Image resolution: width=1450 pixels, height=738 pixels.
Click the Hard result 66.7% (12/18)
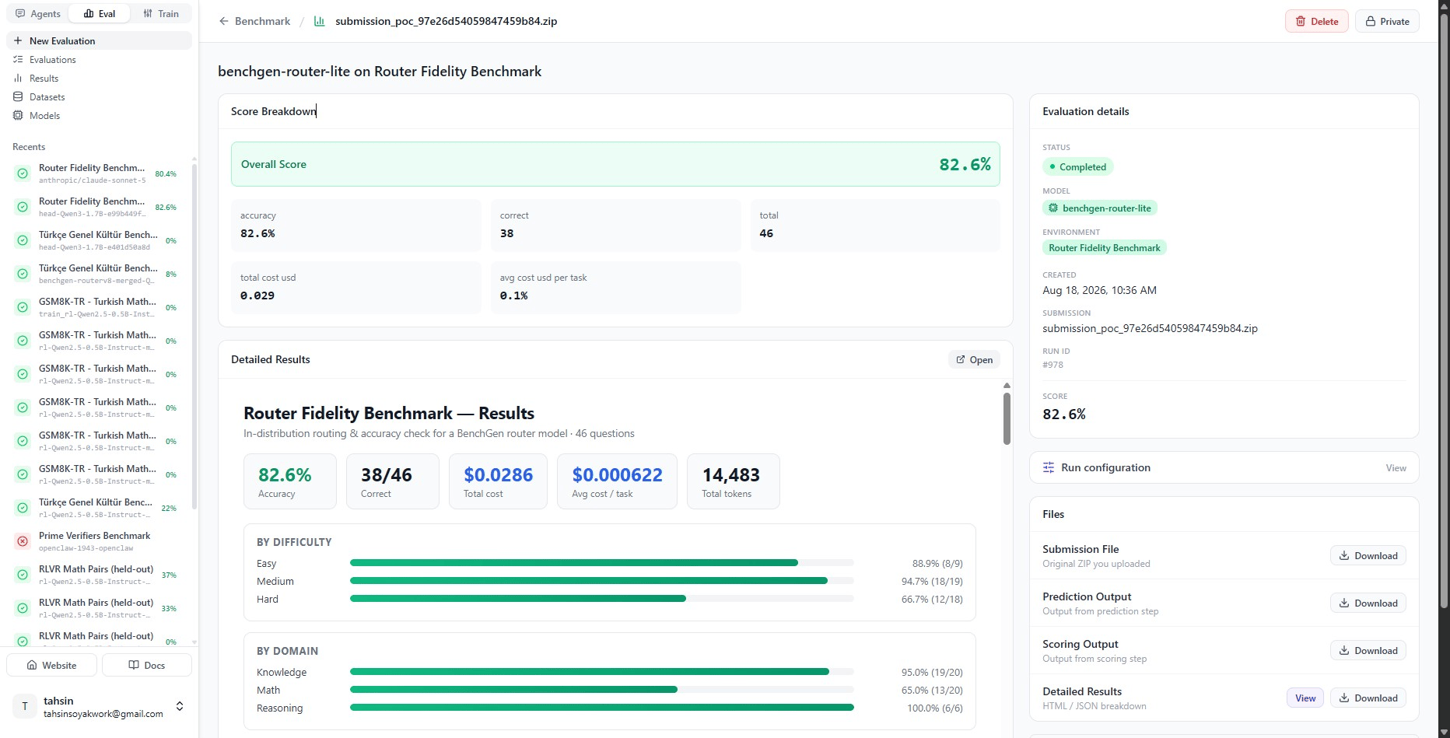[932, 599]
